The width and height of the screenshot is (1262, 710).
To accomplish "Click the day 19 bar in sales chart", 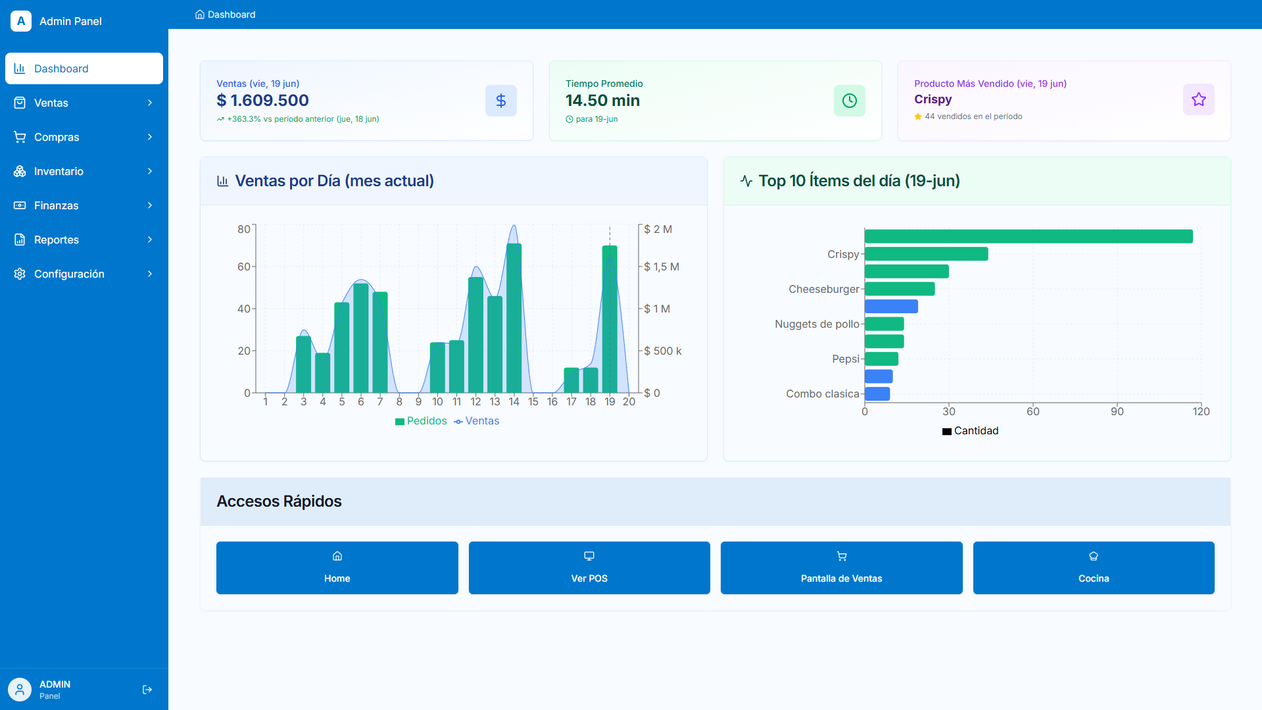I will point(610,319).
